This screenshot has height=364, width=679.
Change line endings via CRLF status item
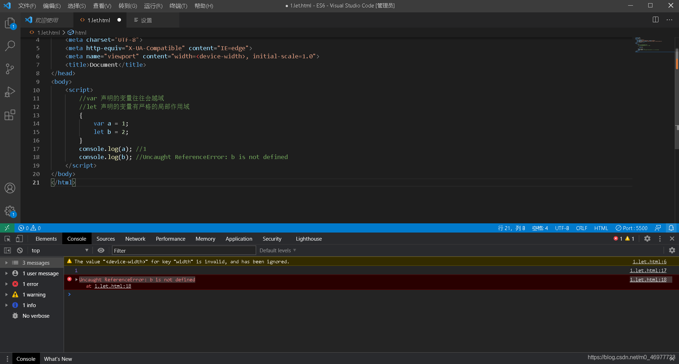[x=581, y=228]
